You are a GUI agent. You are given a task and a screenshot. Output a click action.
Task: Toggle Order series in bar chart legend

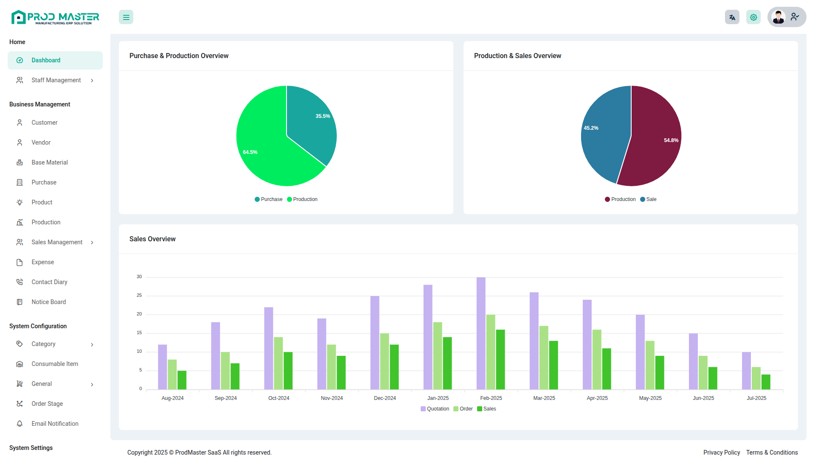(463, 409)
